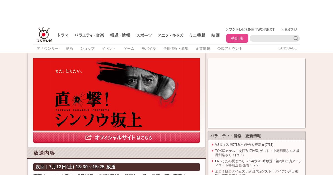Click the arrow icon before FNSうたの夏まつり news item
The height and width of the screenshot is (175, 333).
213,161
